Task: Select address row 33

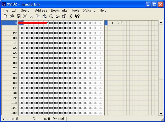Action: tap(9, 38)
